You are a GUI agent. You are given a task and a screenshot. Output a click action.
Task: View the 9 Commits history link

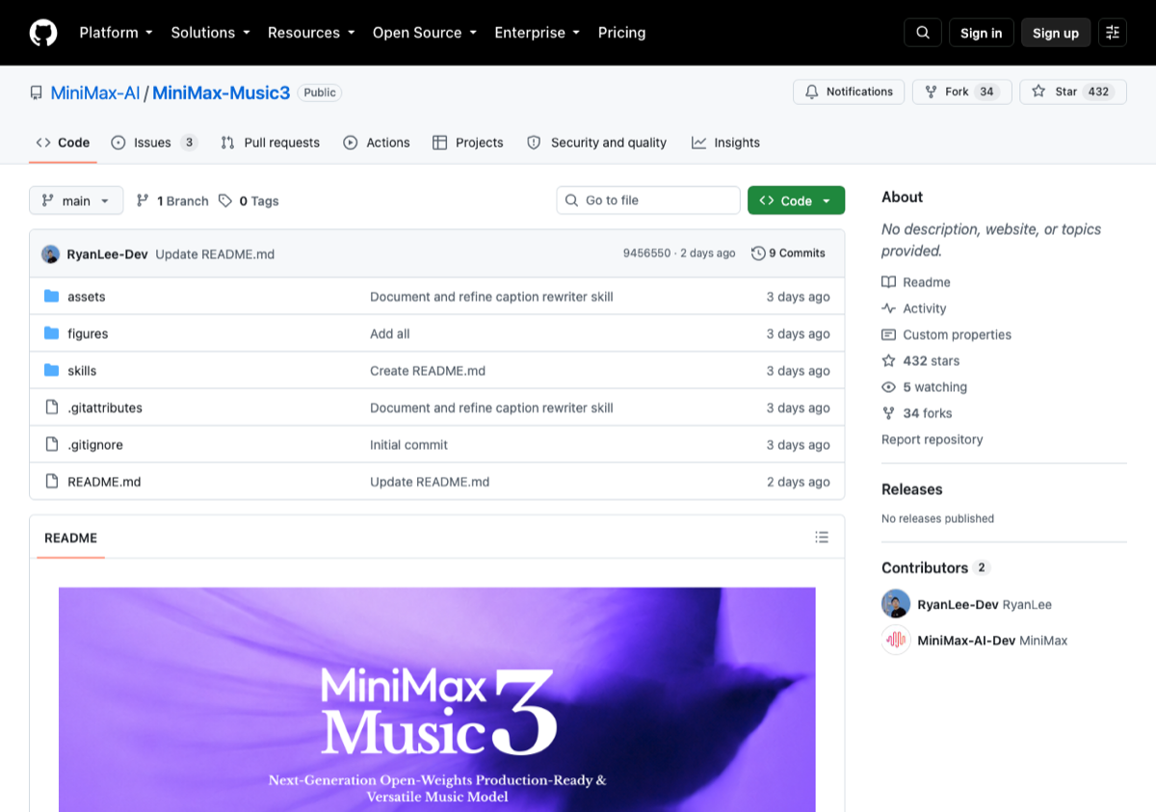(788, 253)
